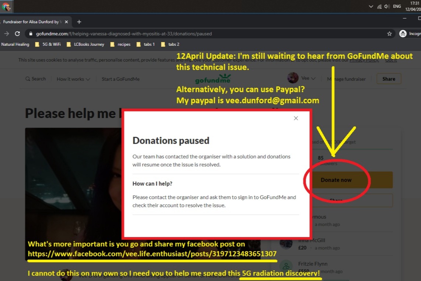The image size is (421, 281).
Task: Select the Fundraiser for Alisa Dunford tab
Action: point(31,22)
